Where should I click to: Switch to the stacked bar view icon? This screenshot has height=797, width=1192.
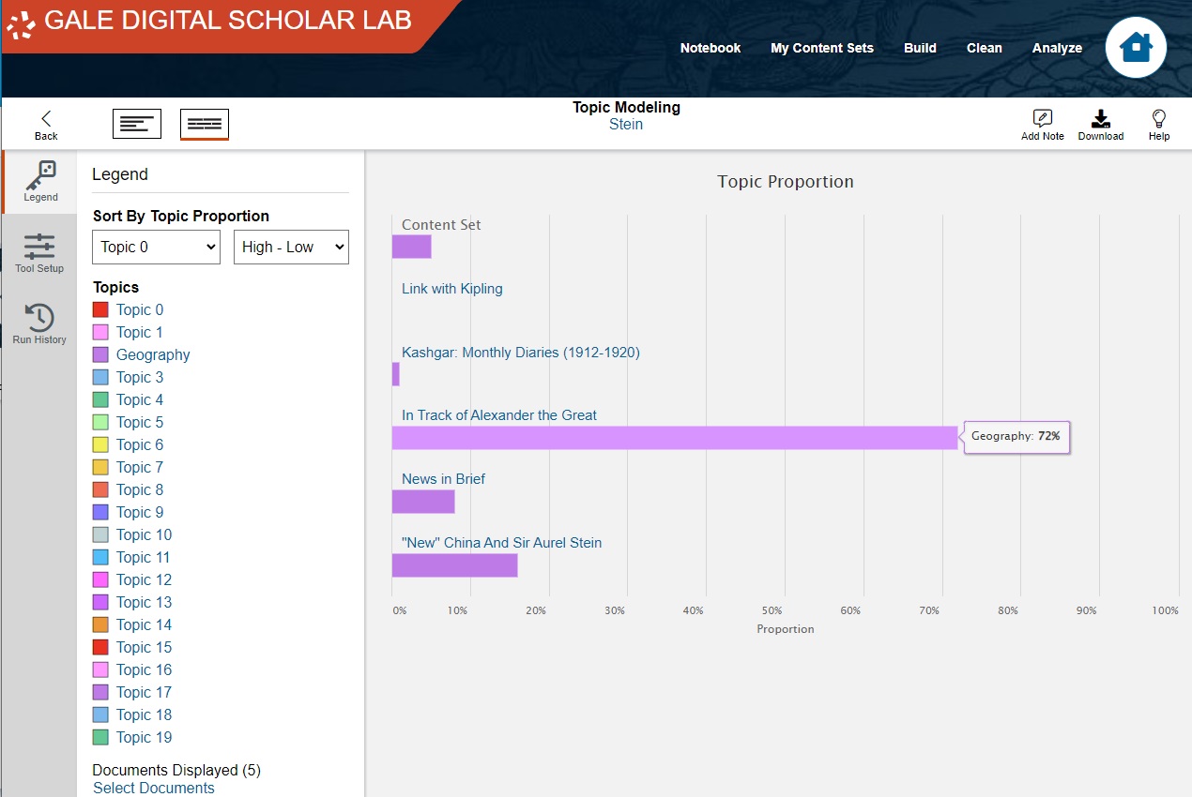(137, 124)
